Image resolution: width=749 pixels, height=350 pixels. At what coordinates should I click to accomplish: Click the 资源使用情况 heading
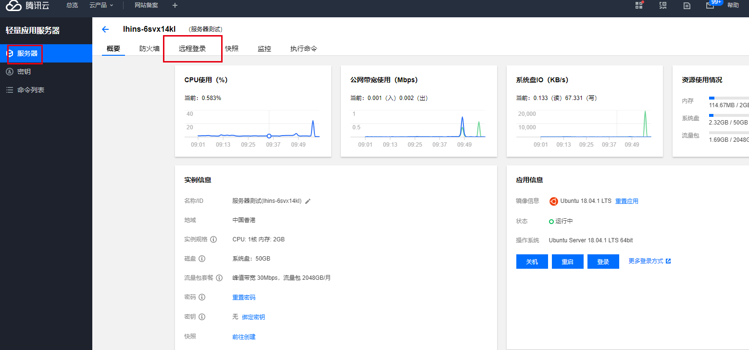click(x=702, y=80)
